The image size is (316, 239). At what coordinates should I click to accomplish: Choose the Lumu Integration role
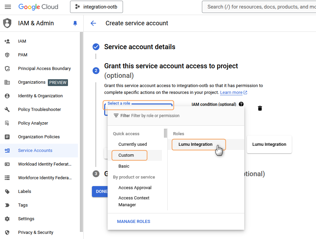tap(195, 144)
